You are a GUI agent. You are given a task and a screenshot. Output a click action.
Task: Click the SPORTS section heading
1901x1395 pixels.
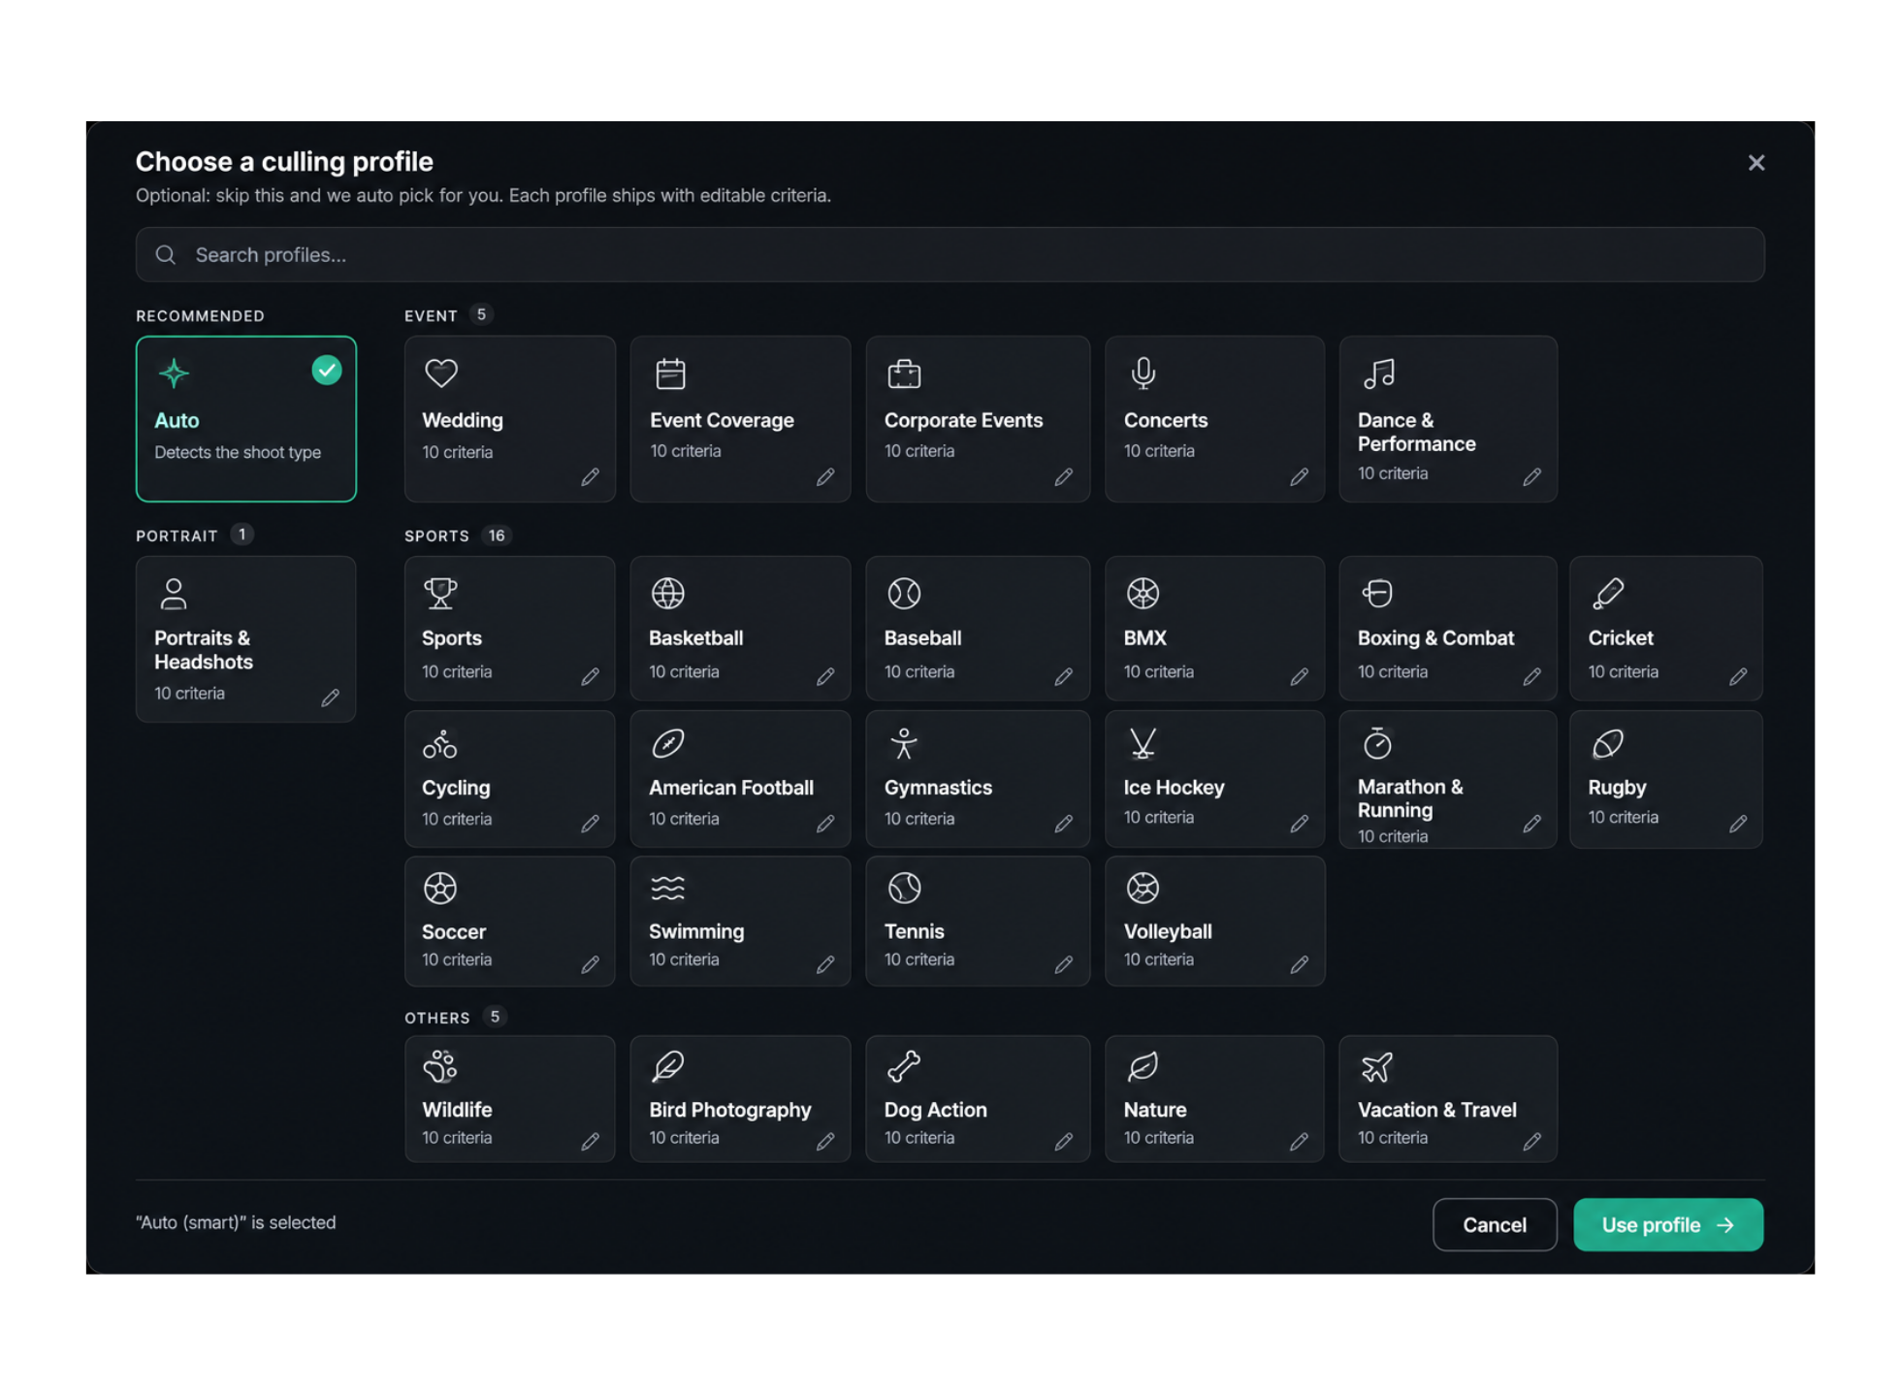436,535
